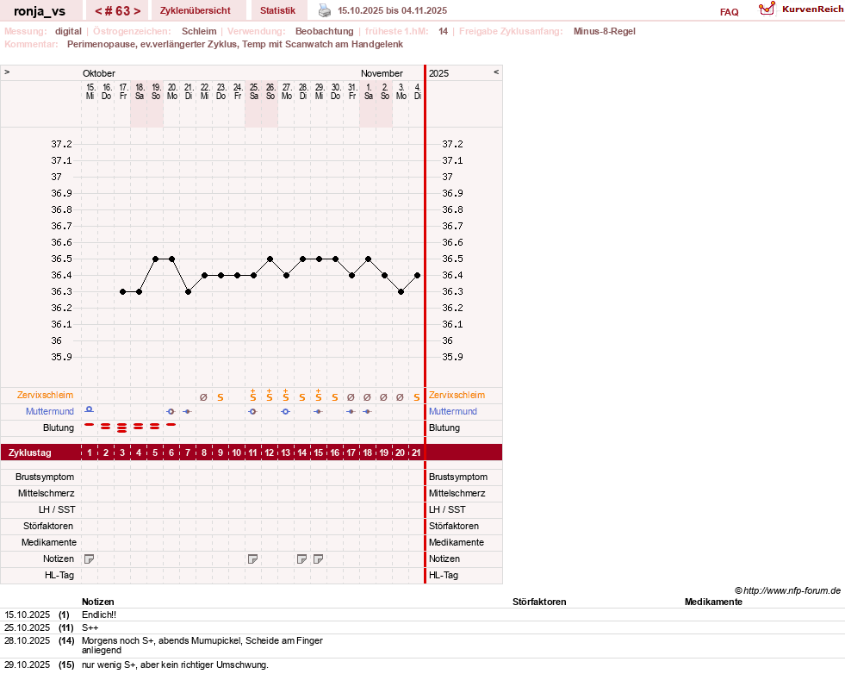The width and height of the screenshot is (845, 699).
Task: Go to next cycle with right arrow
Action: [138, 11]
